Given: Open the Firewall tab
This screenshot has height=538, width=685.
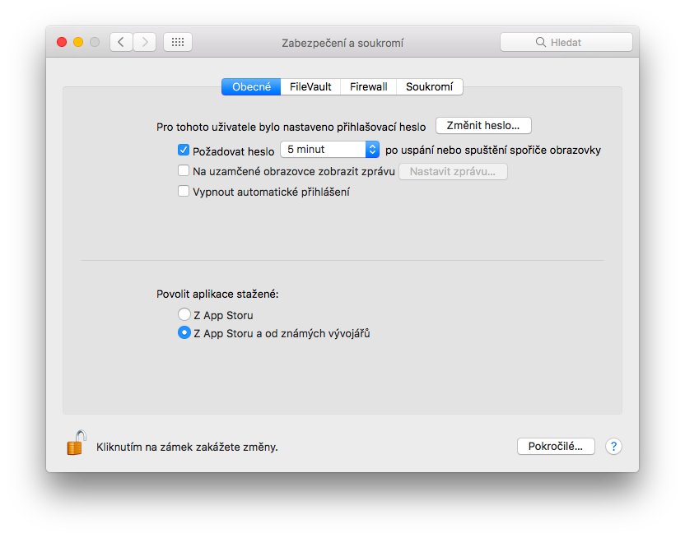Looking at the screenshot, I should coord(367,86).
